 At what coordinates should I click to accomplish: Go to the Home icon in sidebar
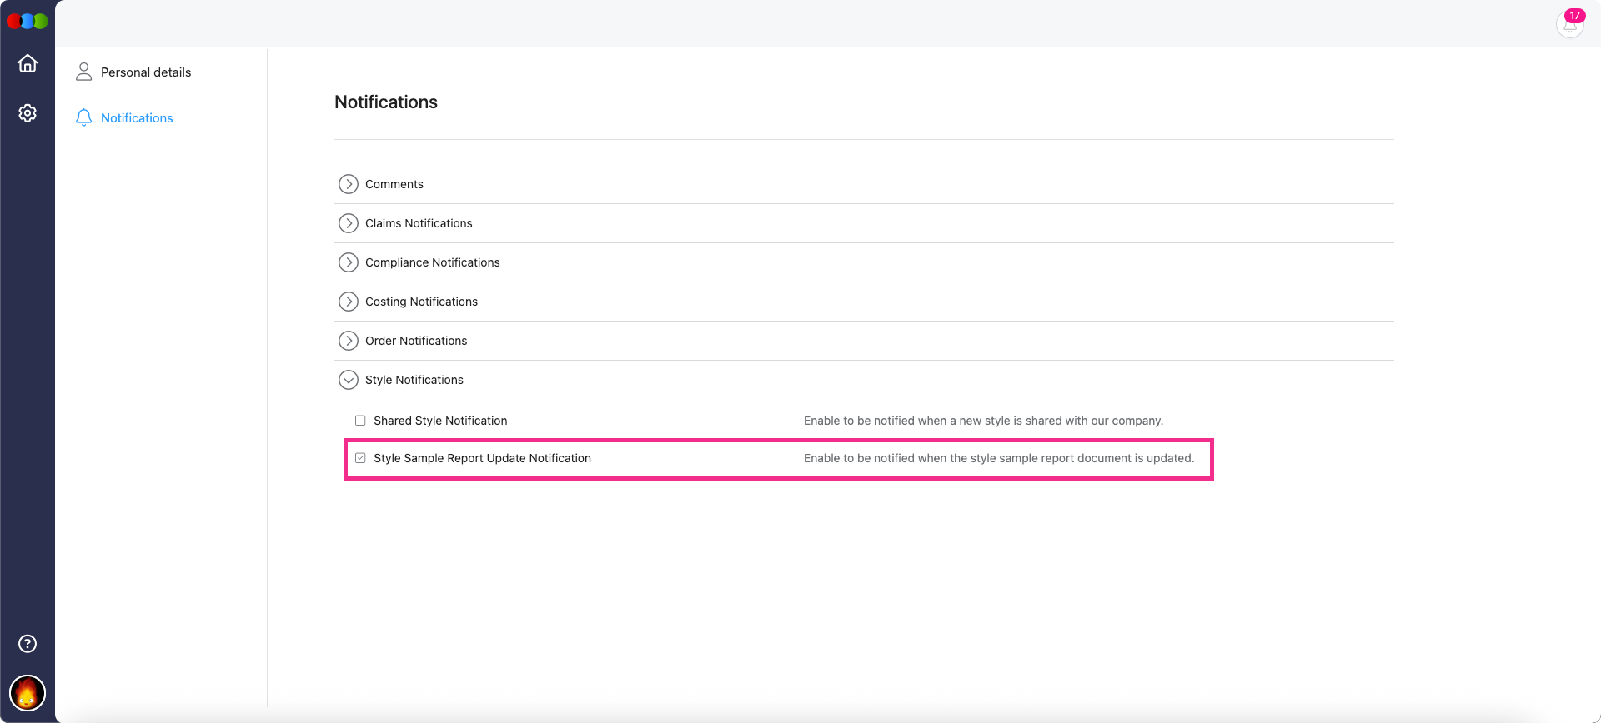pyautogui.click(x=28, y=64)
